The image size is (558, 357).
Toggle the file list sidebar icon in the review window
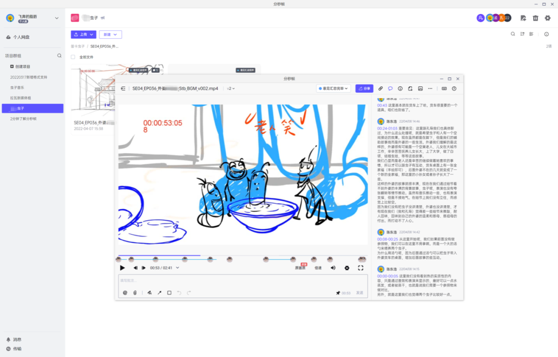pos(123,88)
